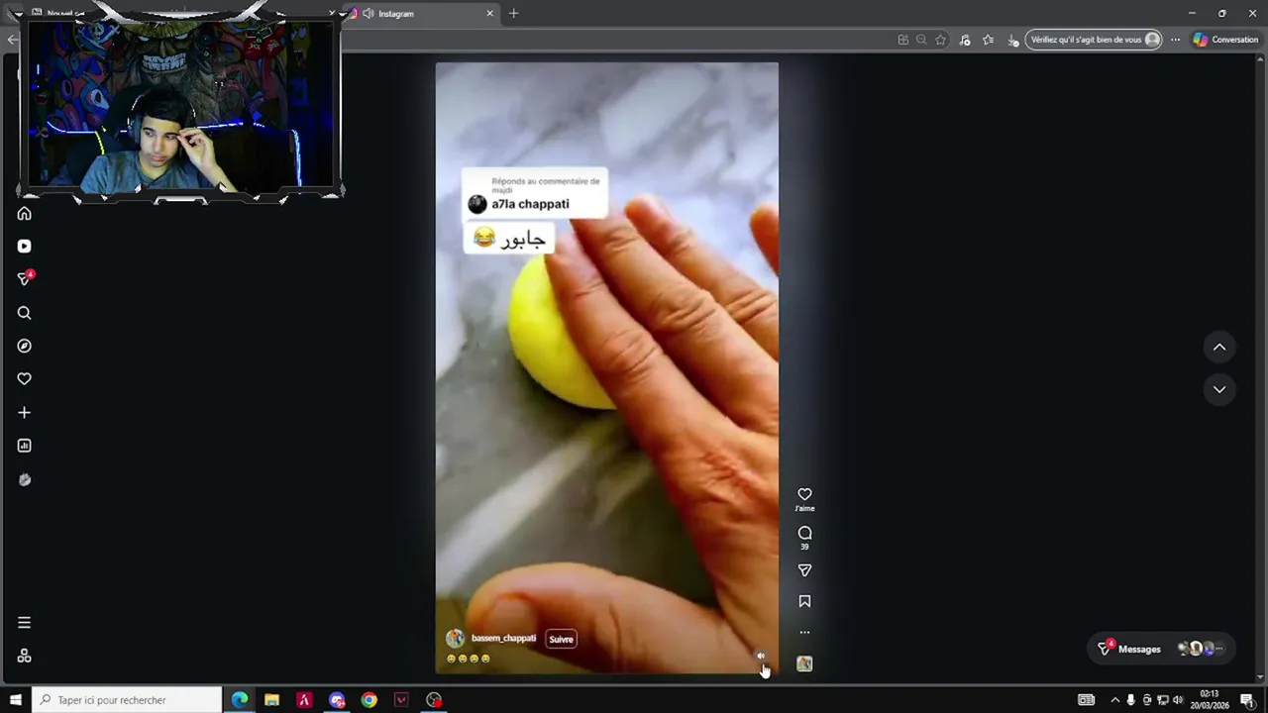Open a new browser tab
1268x713 pixels.
(x=513, y=13)
